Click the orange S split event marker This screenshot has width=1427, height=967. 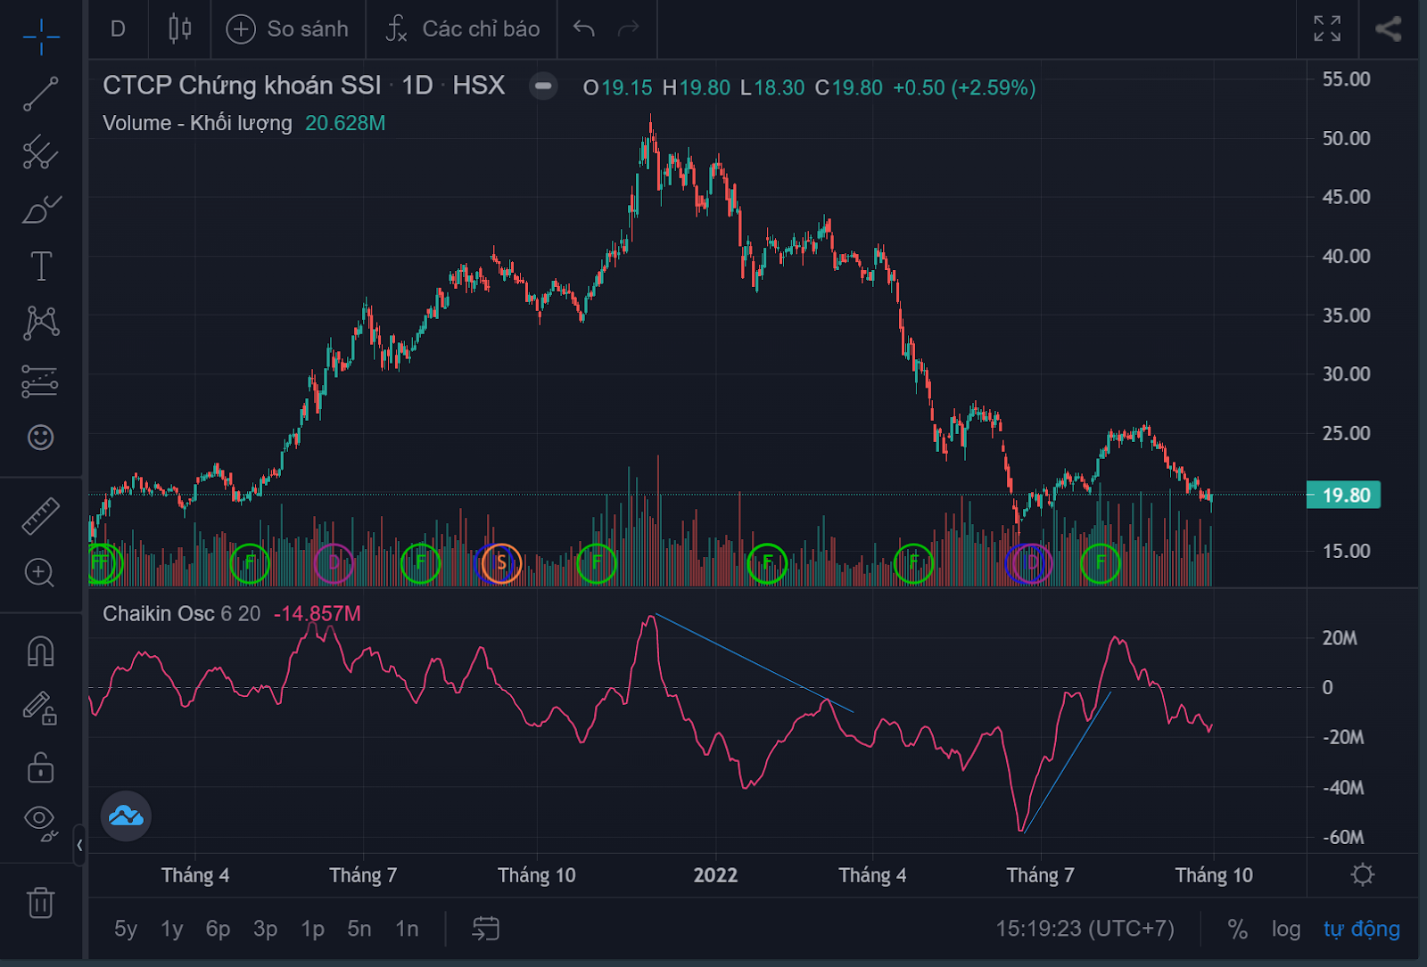click(x=500, y=562)
